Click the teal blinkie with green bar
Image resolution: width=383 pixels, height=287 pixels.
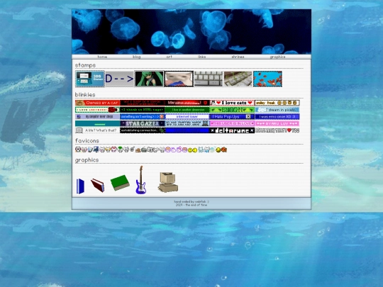(97, 123)
